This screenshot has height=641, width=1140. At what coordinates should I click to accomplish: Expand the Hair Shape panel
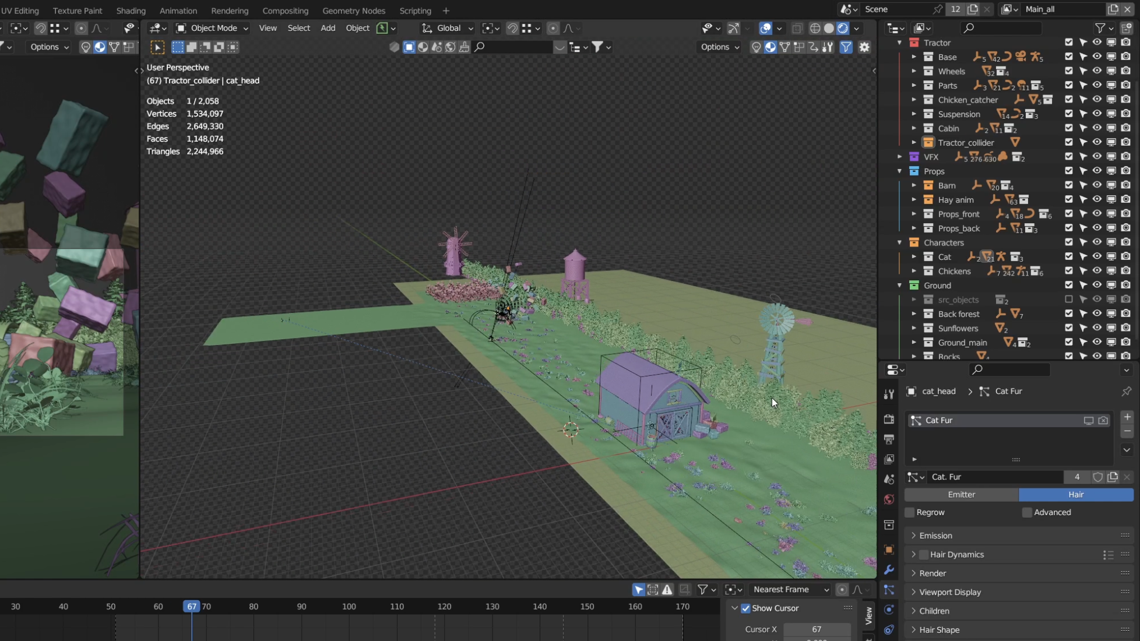[x=1019, y=630]
